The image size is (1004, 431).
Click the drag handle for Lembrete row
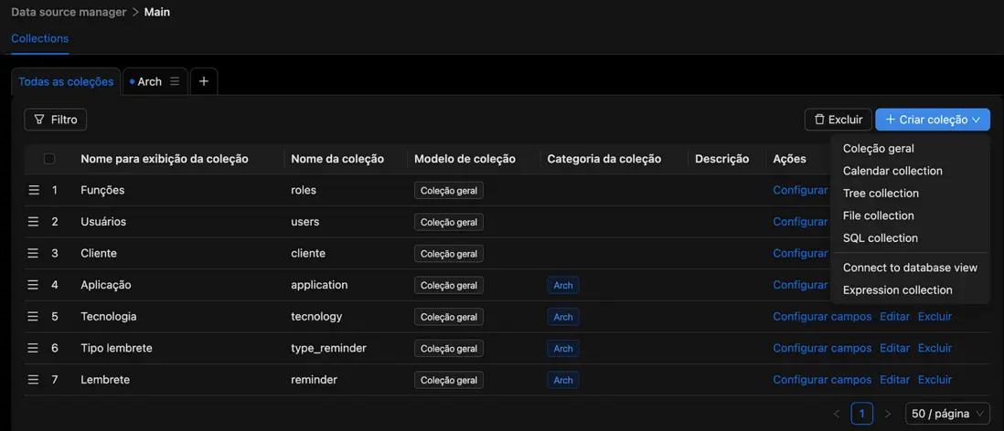point(34,380)
